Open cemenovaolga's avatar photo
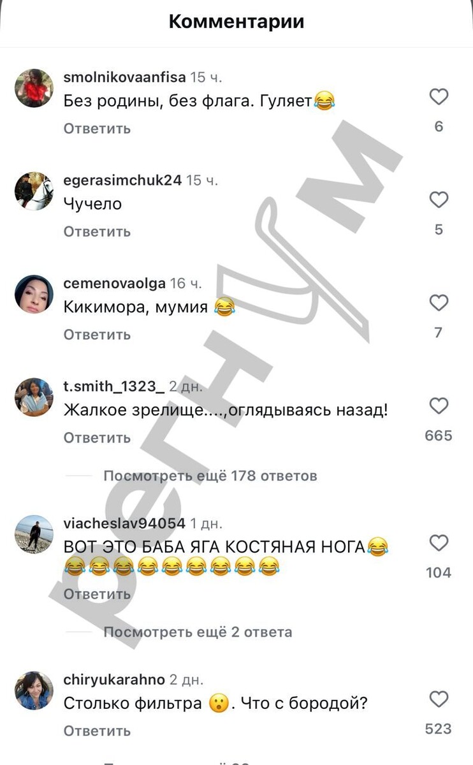The height and width of the screenshot is (765, 473). click(x=34, y=295)
